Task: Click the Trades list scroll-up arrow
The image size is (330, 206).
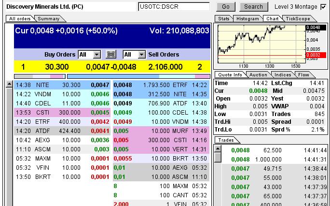Action: [x=218, y=149]
